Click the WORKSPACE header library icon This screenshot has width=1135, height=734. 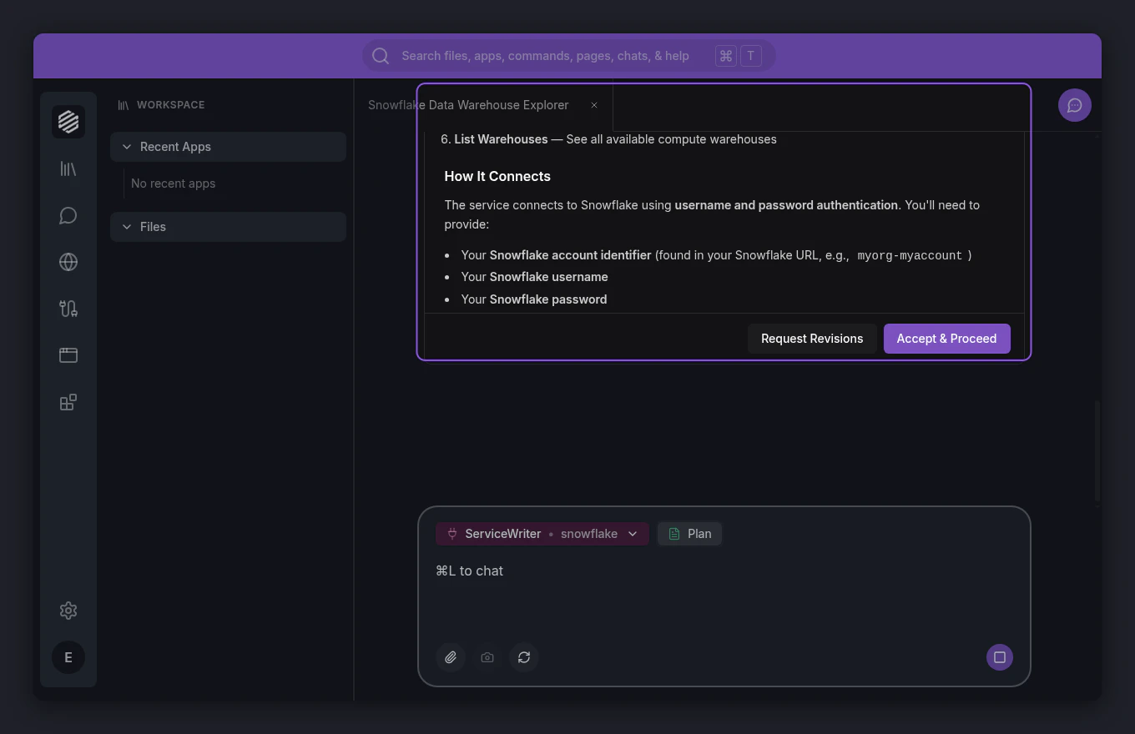coord(124,105)
